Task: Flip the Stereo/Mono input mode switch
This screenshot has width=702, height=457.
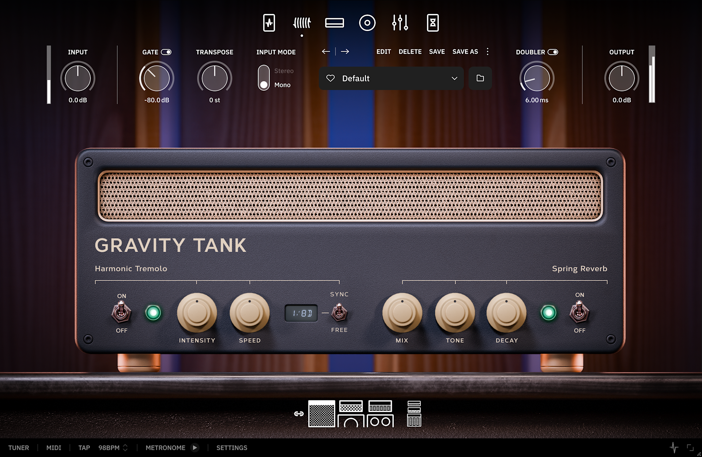Action: point(264,78)
